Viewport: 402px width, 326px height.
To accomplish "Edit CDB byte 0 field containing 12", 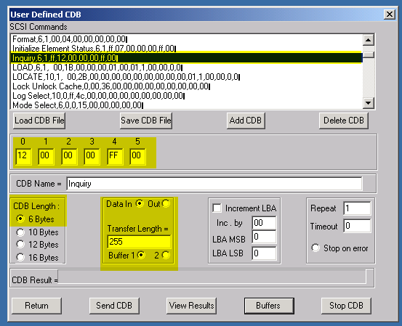I will 23,156.
